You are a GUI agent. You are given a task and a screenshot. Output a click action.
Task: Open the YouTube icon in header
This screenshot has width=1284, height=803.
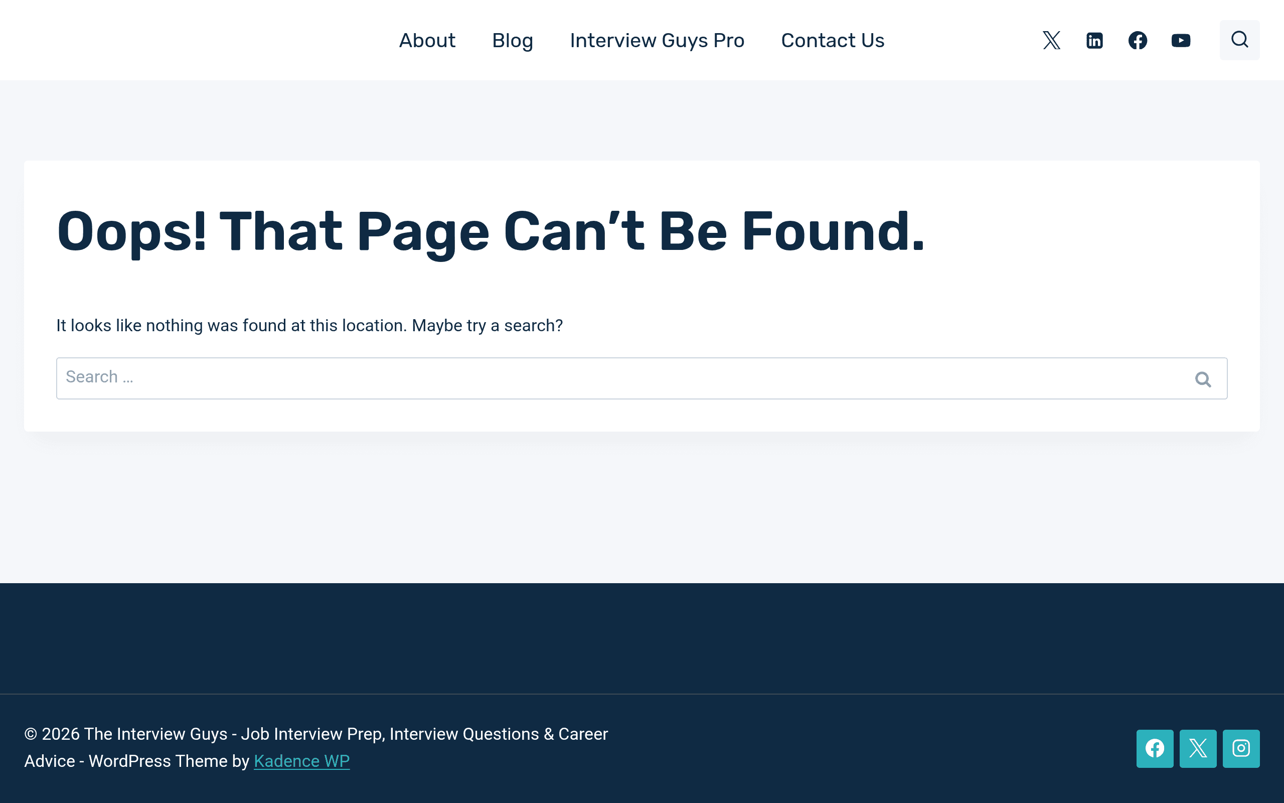click(x=1181, y=40)
